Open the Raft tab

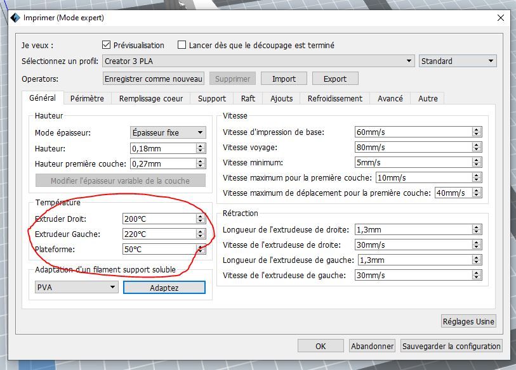248,99
